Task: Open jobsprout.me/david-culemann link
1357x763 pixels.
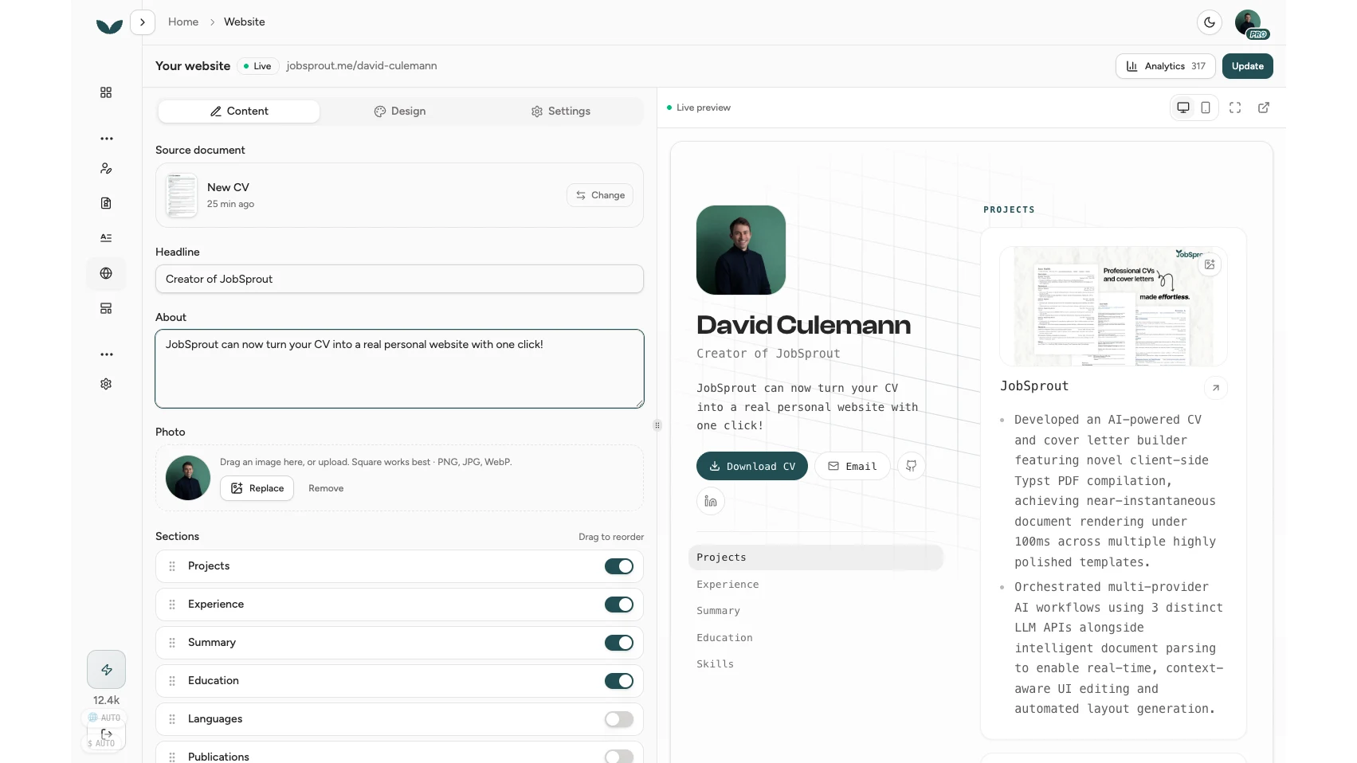Action: pos(362,66)
